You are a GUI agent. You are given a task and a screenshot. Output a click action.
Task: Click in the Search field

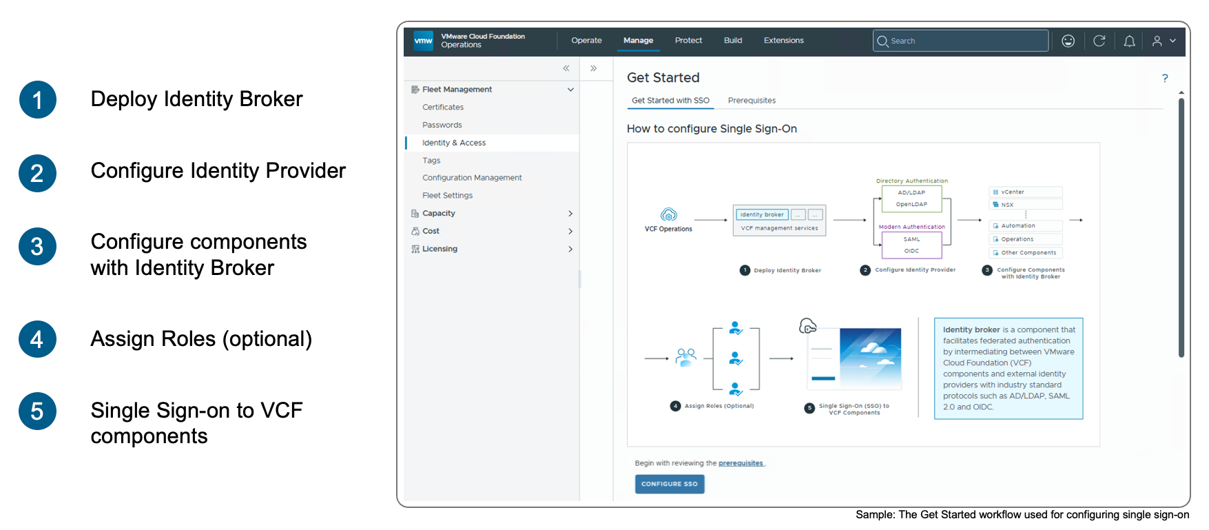(960, 41)
